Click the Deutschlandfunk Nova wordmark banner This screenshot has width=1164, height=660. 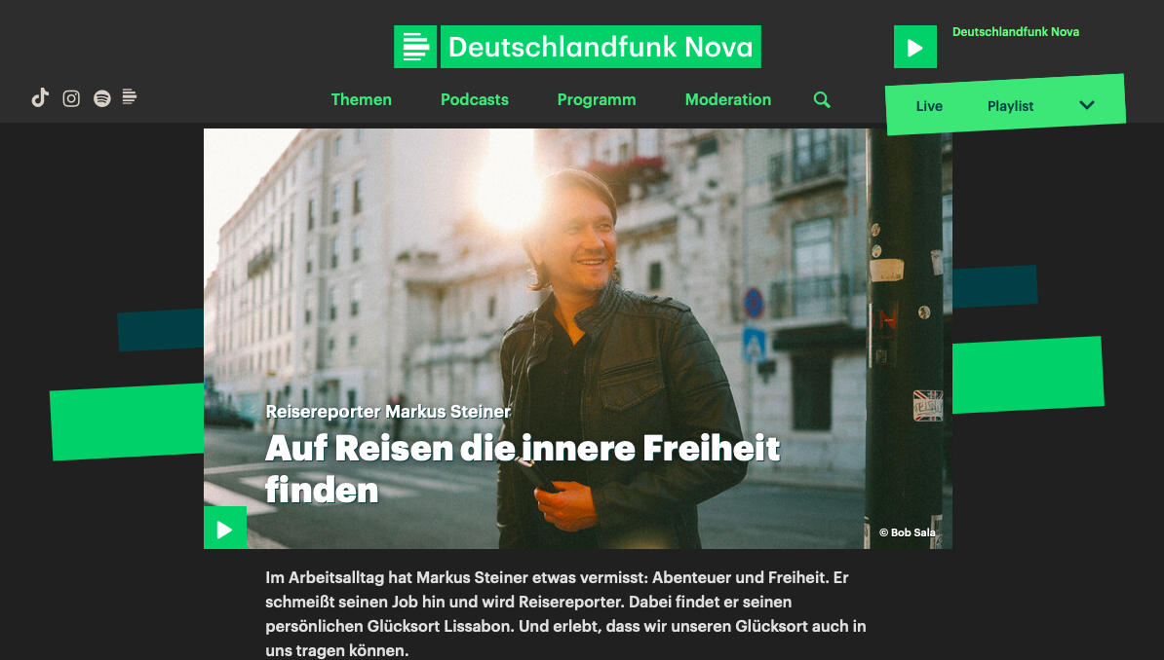tap(601, 47)
